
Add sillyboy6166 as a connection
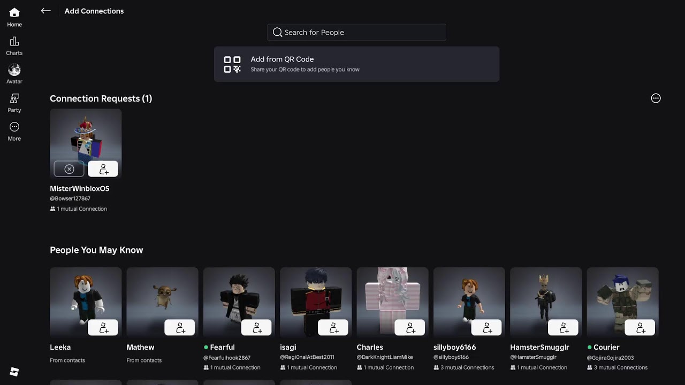tap(486, 327)
